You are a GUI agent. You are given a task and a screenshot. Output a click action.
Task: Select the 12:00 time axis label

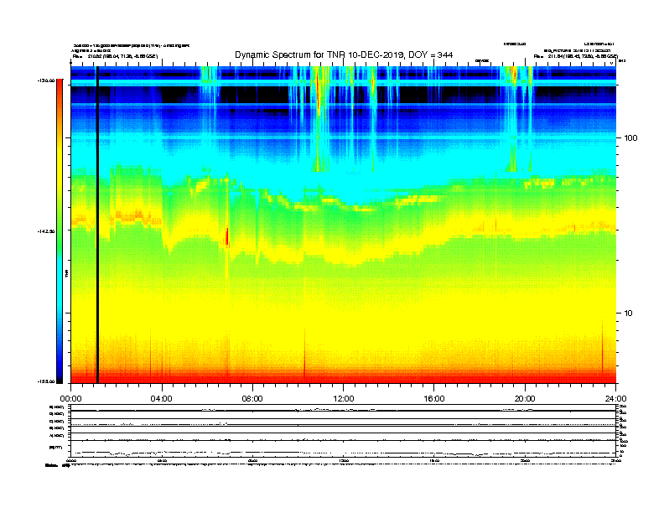click(344, 398)
